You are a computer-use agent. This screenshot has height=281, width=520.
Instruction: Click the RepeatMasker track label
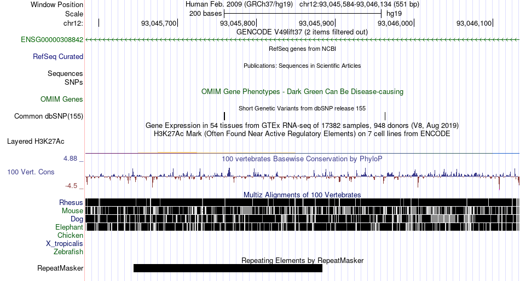pos(60,268)
